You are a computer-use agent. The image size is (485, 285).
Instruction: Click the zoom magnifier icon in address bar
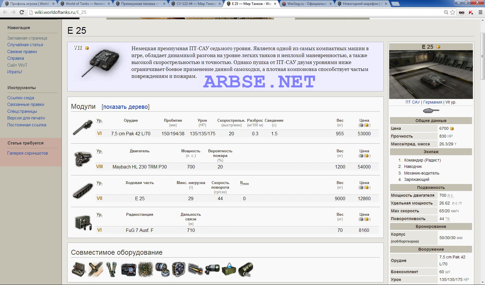click(446, 12)
